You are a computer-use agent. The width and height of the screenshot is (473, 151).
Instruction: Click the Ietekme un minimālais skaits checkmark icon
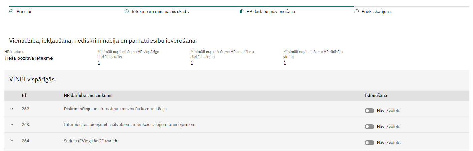click(x=127, y=11)
